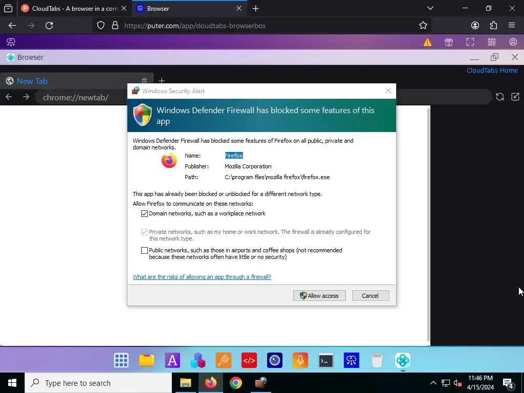The height and width of the screenshot is (393, 524).
Task: Go back in outer Firefox browser
Action: tap(12, 26)
